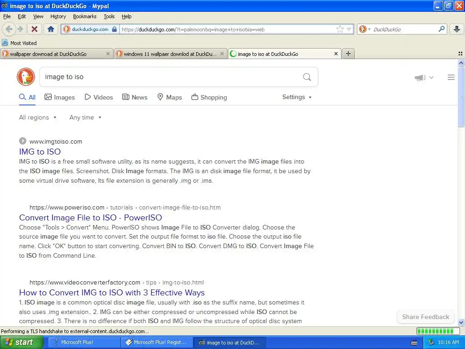Screen dimensions: 465x349
Task: Close the windows 11 wallpaer tab
Action: tap(222, 54)
